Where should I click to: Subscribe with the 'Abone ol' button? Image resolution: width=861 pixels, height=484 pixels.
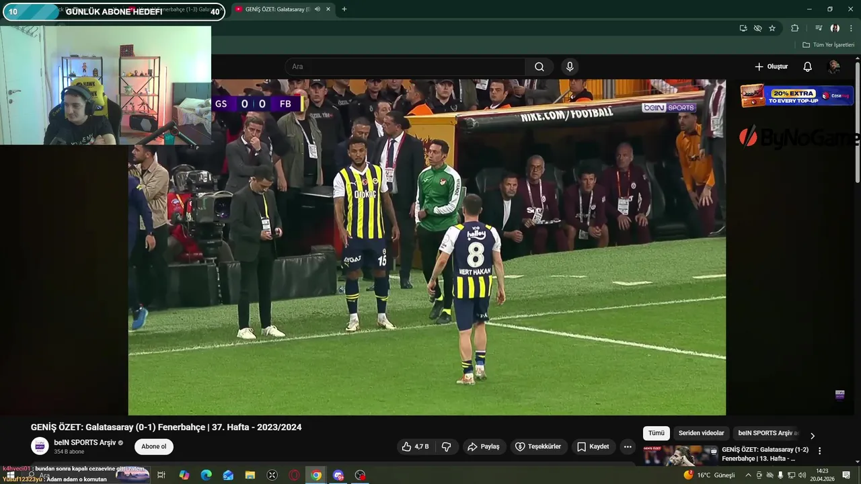[153, 446]
